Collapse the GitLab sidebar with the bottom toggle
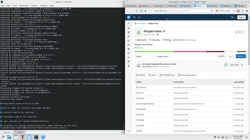 coord(129,131)
